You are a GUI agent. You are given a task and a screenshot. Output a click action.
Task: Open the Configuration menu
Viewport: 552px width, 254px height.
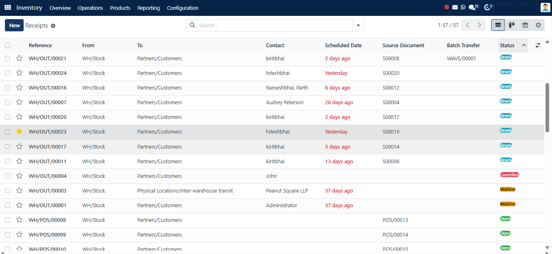point(183,8)
